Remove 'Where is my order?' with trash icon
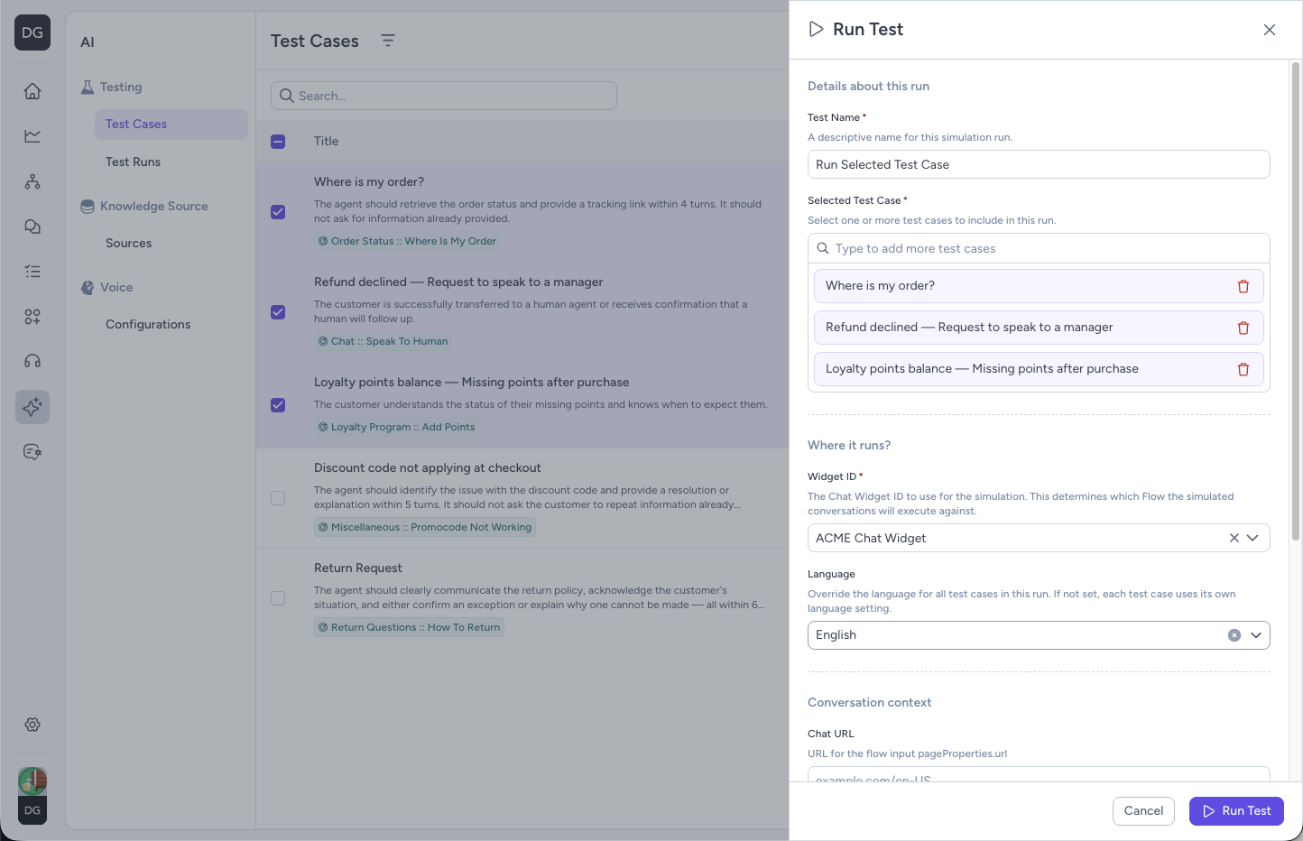The width and height of the screenshot is (1303, 841). tap(1243, 286)
